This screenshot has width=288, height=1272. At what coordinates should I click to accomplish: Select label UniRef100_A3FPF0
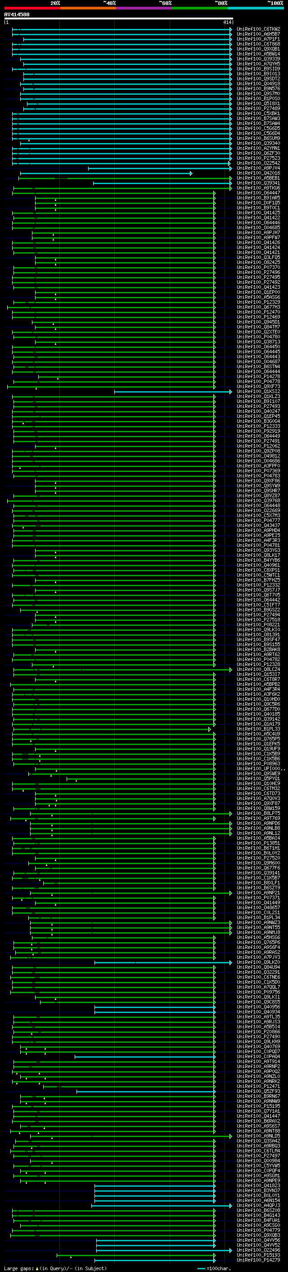coord(258,466)
